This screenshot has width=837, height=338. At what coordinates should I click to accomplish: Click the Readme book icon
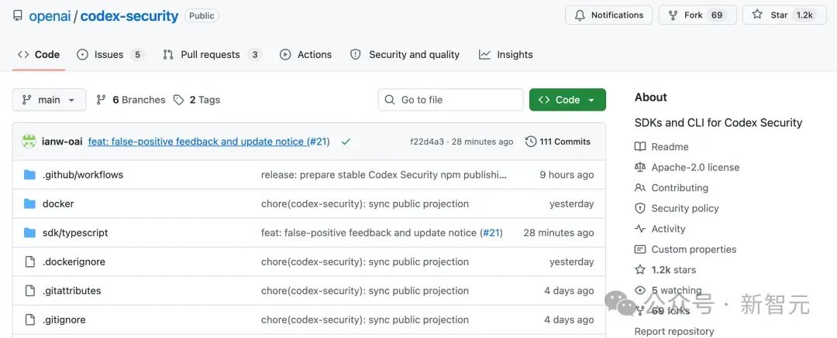[640, 147]
